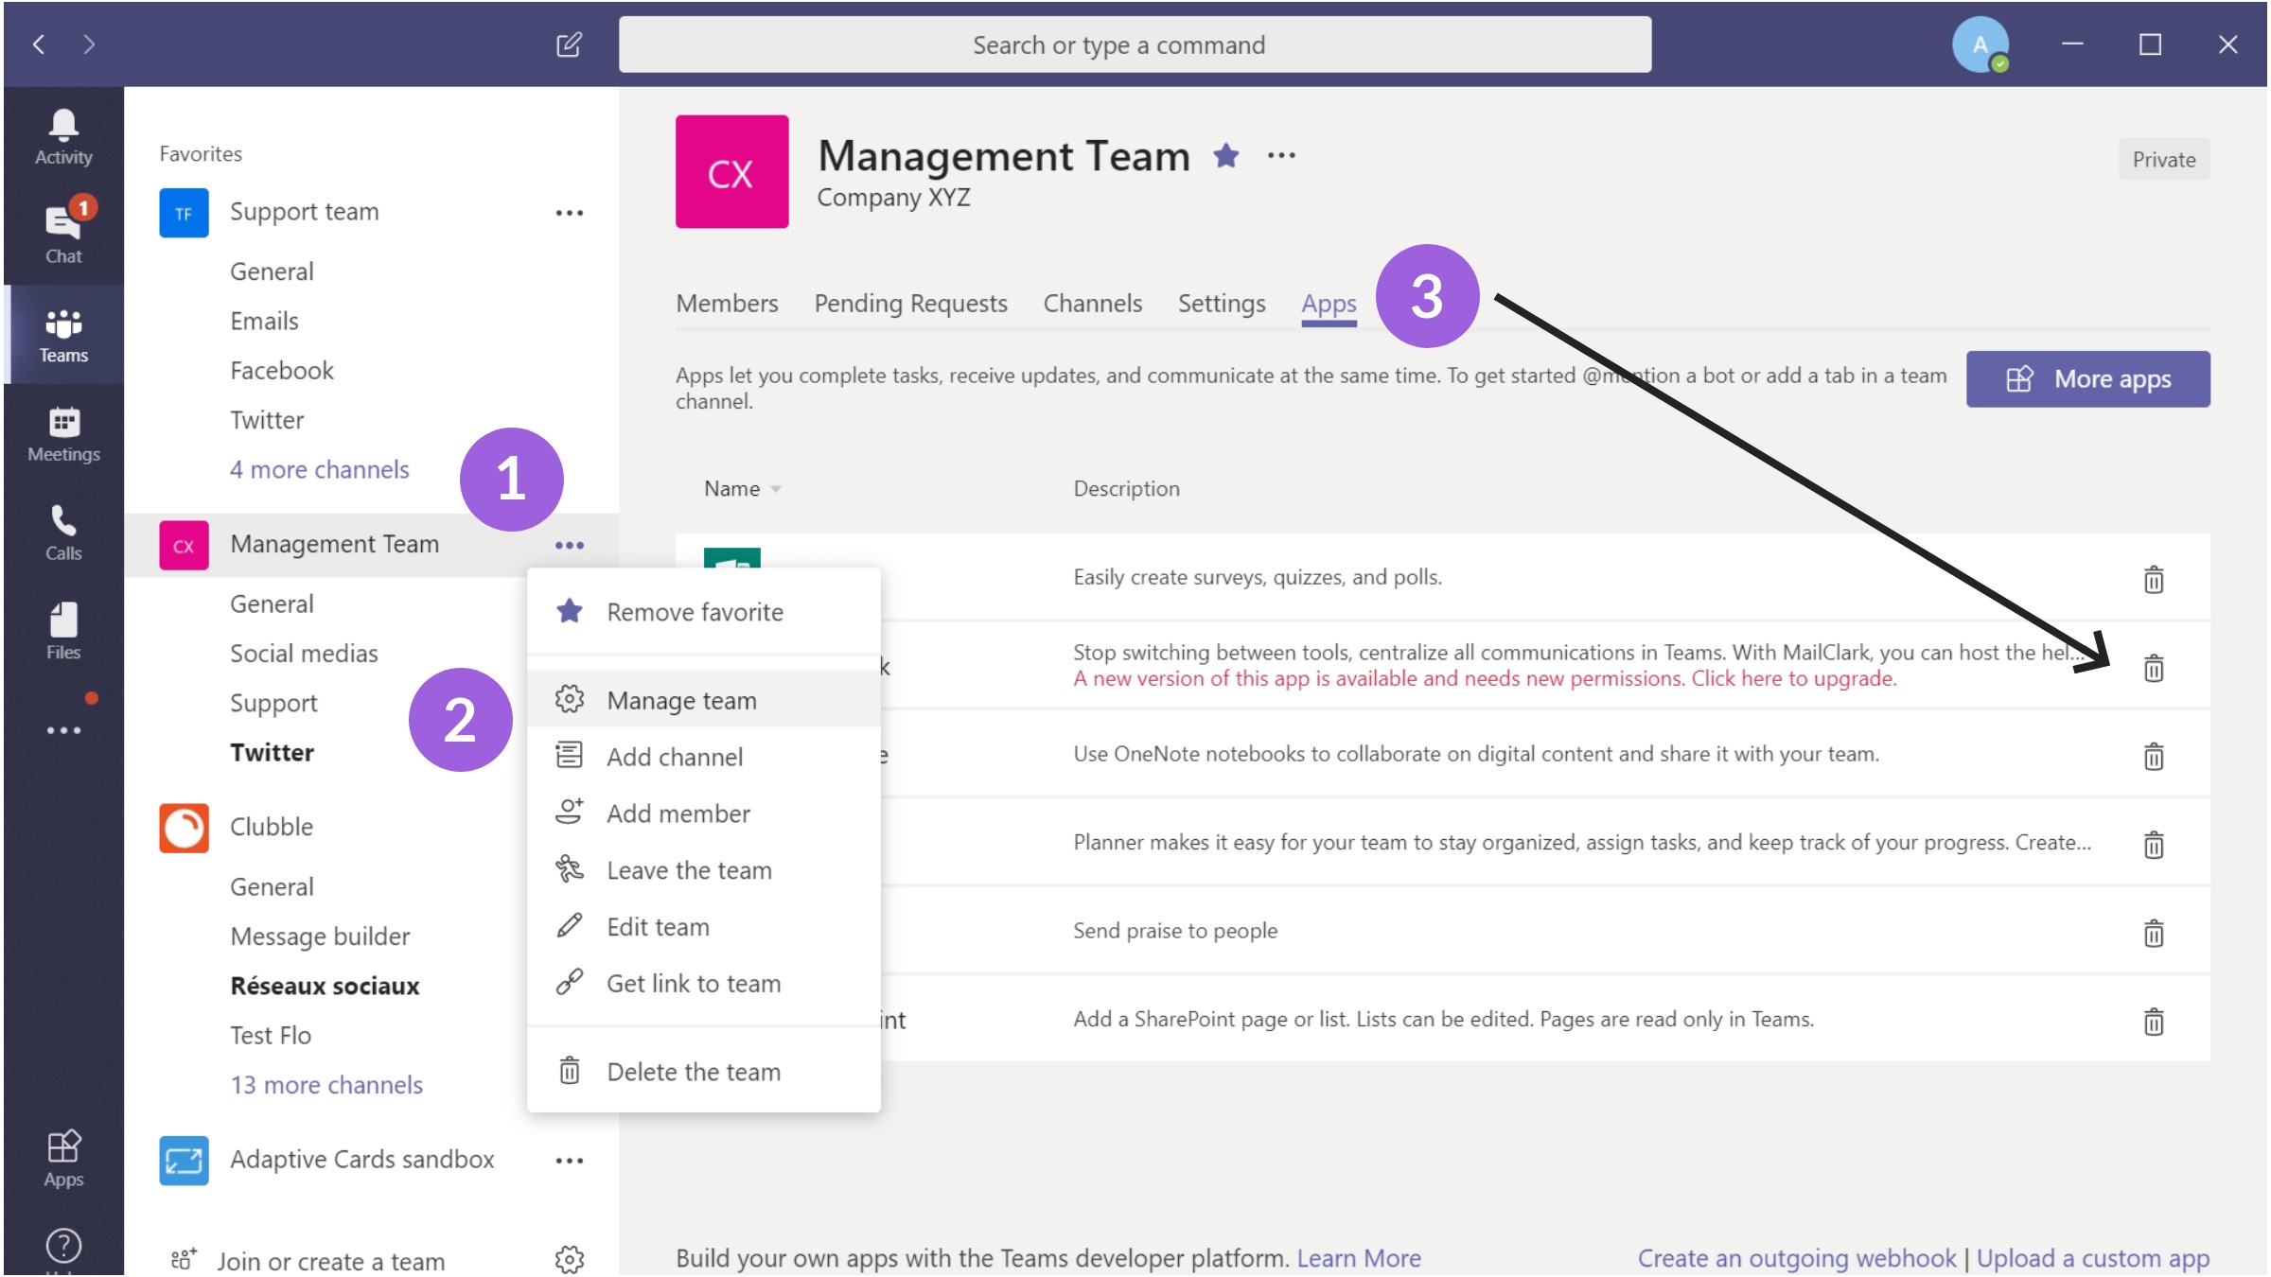Sort apps by Name column arrow
Image resolution: width=2271 pixels, height=1277 pixels.
[x=776, y=489]
